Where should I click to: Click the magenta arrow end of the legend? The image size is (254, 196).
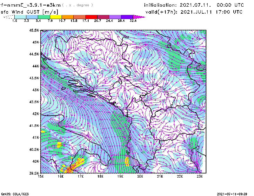139,17
